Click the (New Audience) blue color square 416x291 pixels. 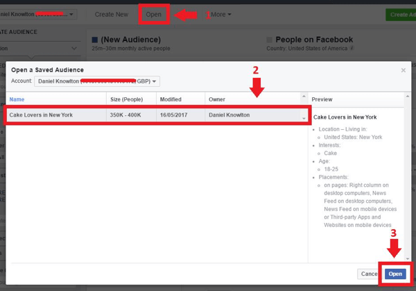[95, 40]
